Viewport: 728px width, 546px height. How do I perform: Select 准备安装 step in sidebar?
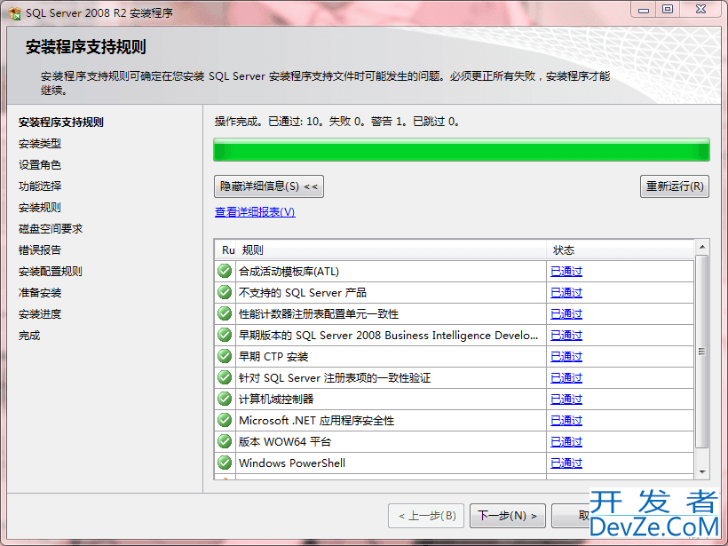(x=40, y=292)
